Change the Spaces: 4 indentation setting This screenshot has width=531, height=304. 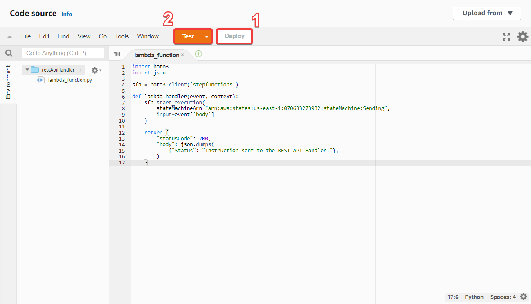point(503,297)
